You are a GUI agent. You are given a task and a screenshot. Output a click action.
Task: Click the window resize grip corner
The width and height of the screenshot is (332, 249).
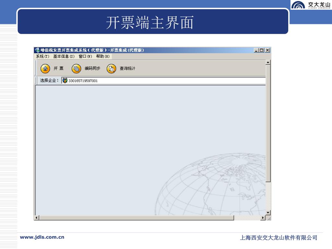(268, 218)
